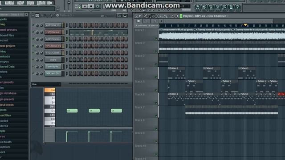285x160 pixels.
Task: Expand the Current project browser folder
Action: click(x=8, y=46)
